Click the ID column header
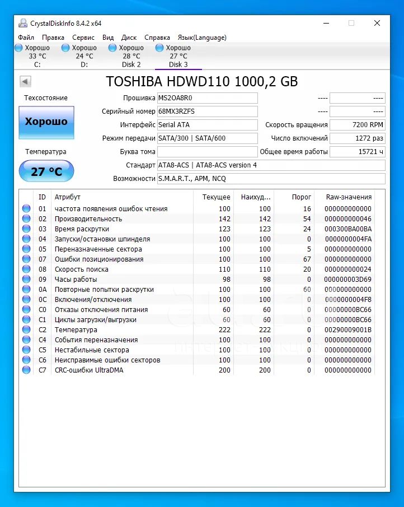The height and width of the screenshot is (507, 404). click(42, 197)
